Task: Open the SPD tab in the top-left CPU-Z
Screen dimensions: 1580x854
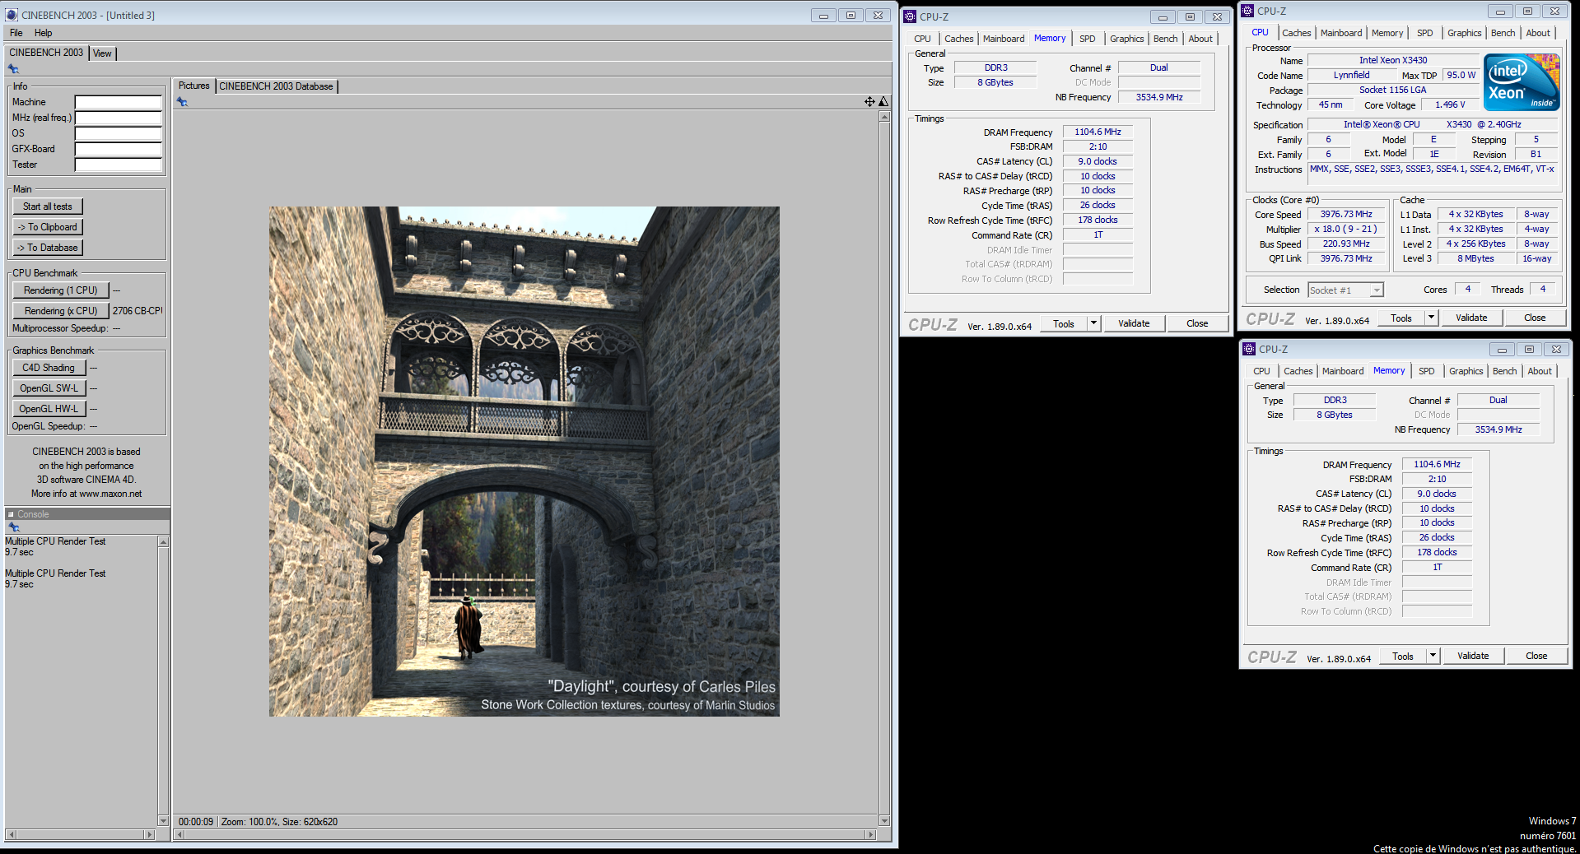Action: coord(1088,39)
